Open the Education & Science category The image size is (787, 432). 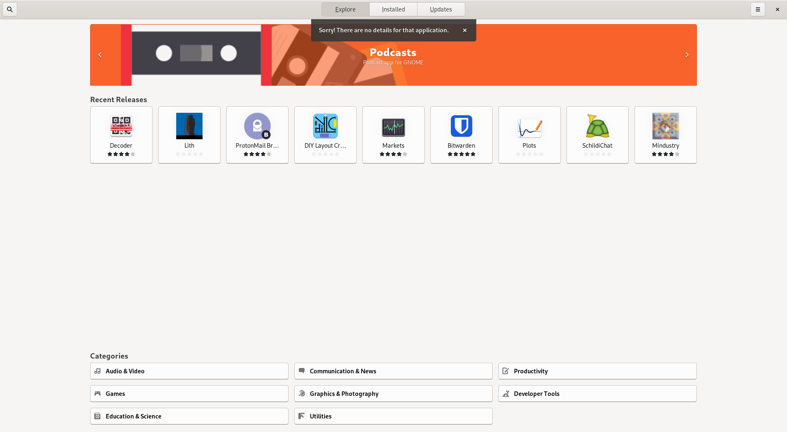pyautogui.click(x=189, y=416)
